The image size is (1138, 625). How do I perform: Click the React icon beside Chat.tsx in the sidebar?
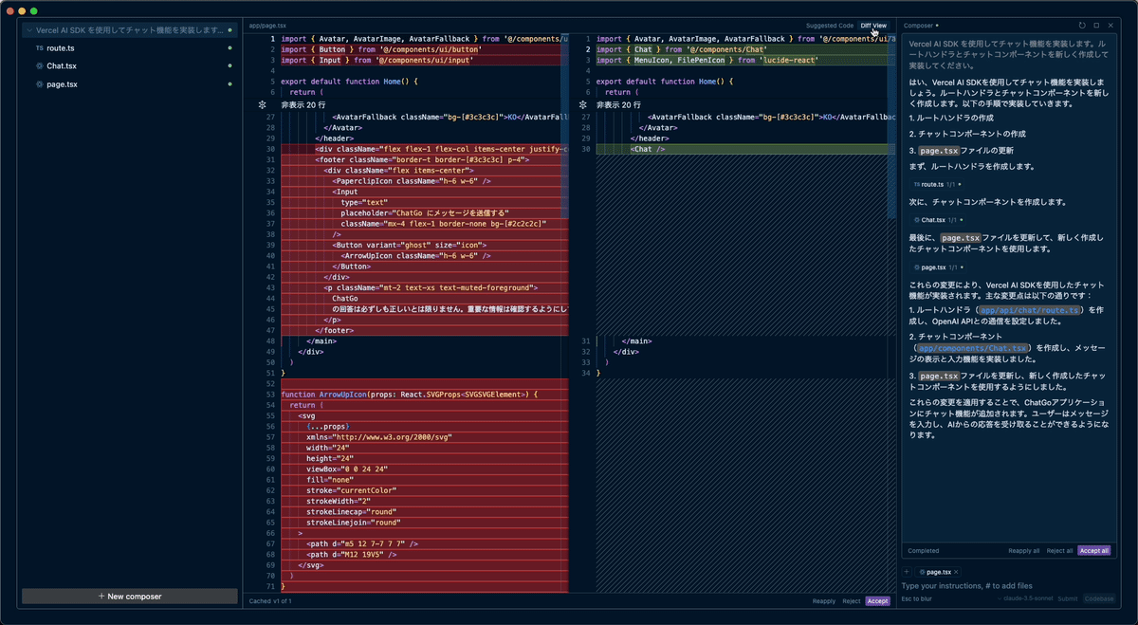pyautogui.click(x=39, y=66)
